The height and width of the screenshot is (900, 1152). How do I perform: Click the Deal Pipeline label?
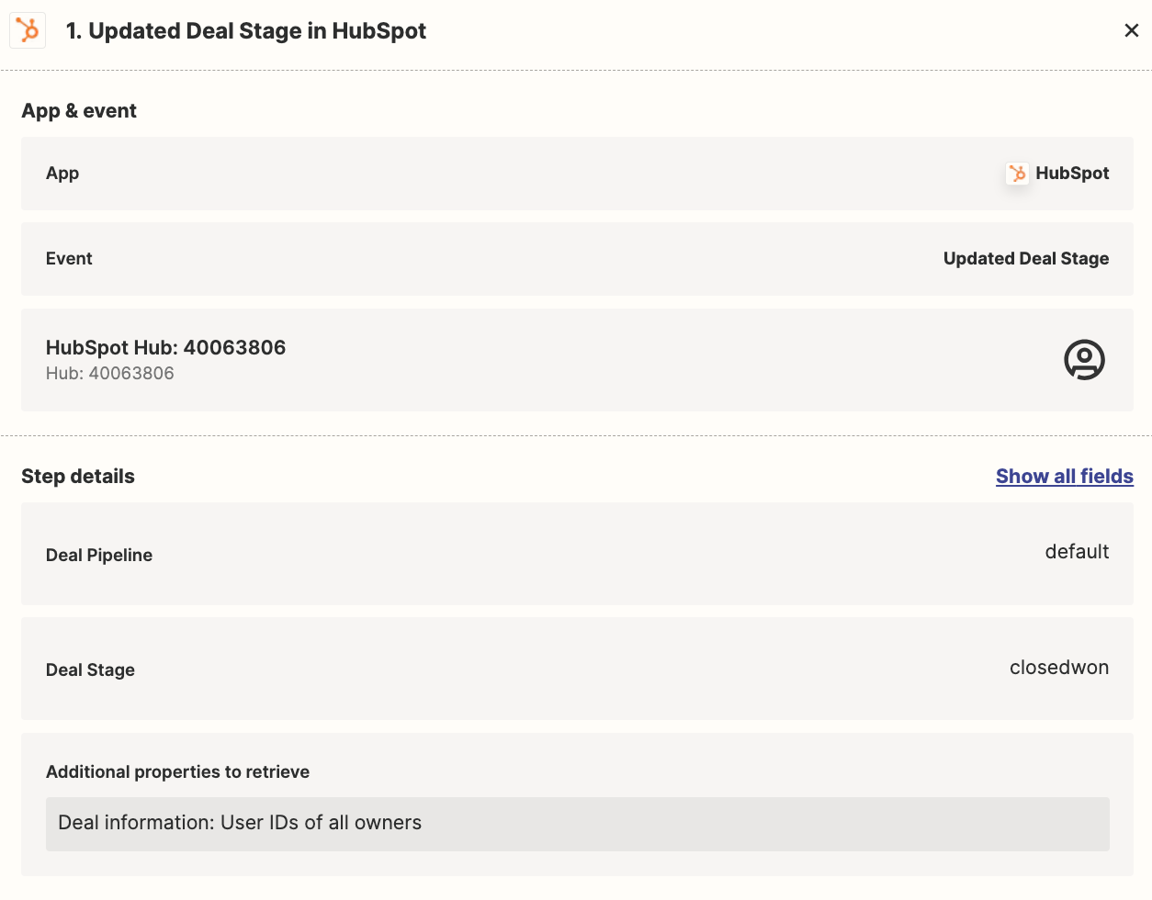click(99, 556)
